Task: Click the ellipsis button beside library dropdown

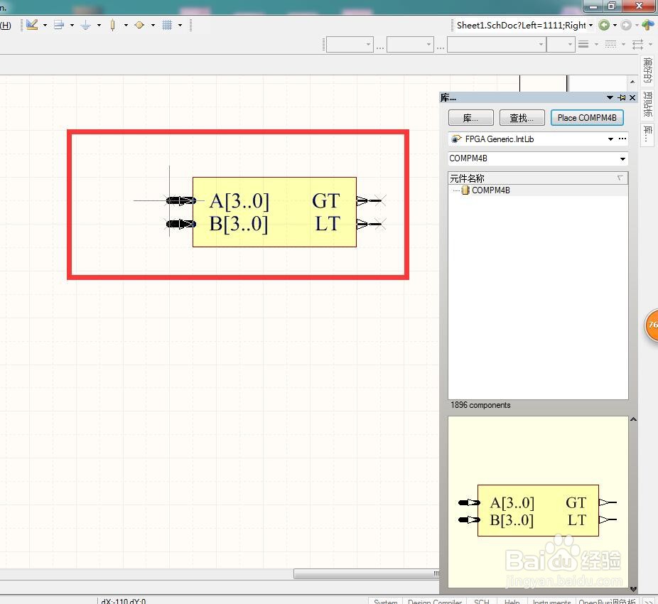Action: (622, 139)
